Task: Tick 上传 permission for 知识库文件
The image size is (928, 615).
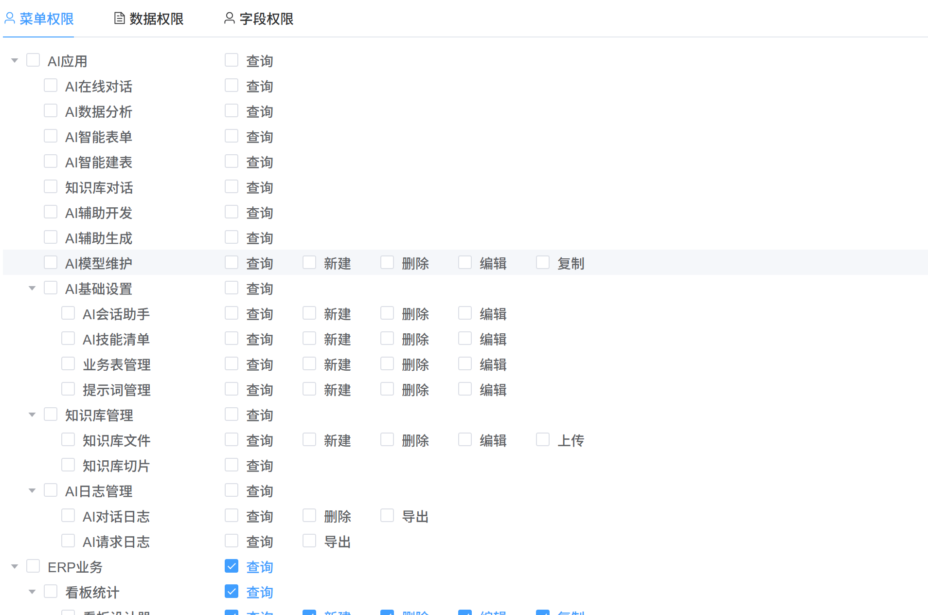Action: coord(543,440)
